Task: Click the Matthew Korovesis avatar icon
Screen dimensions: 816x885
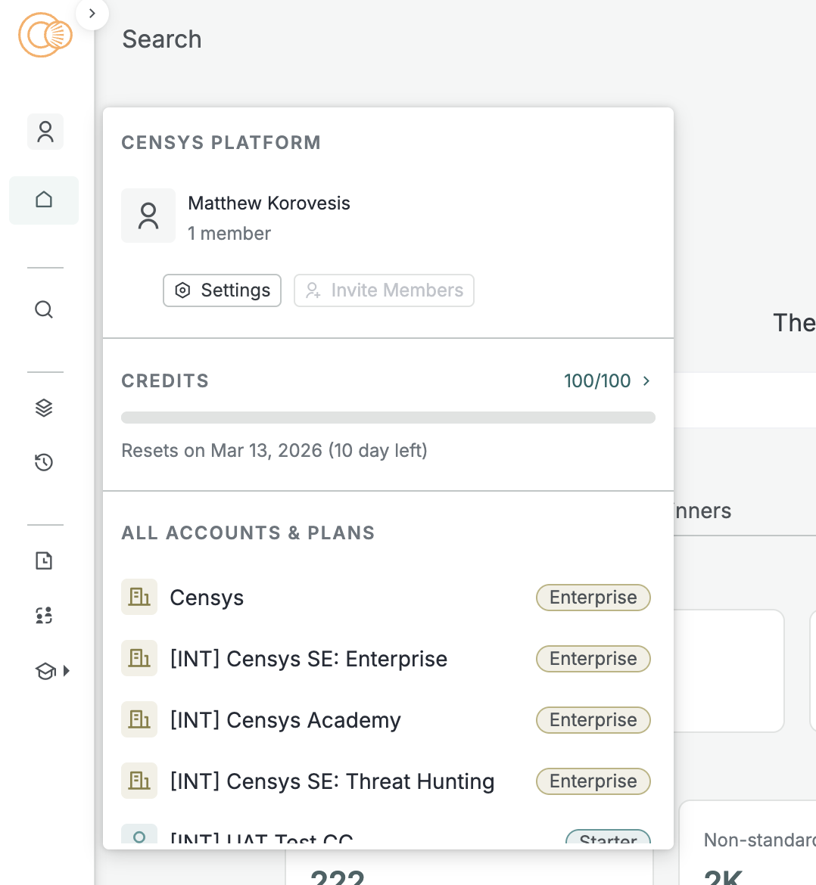Action: point(148,216)
